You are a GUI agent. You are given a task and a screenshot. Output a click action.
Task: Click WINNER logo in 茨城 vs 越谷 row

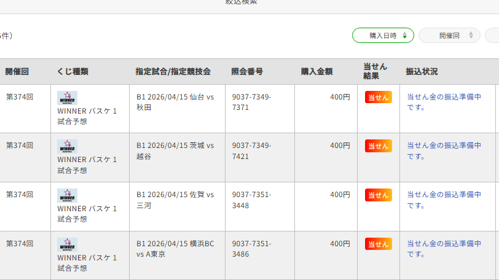[67, 147]
